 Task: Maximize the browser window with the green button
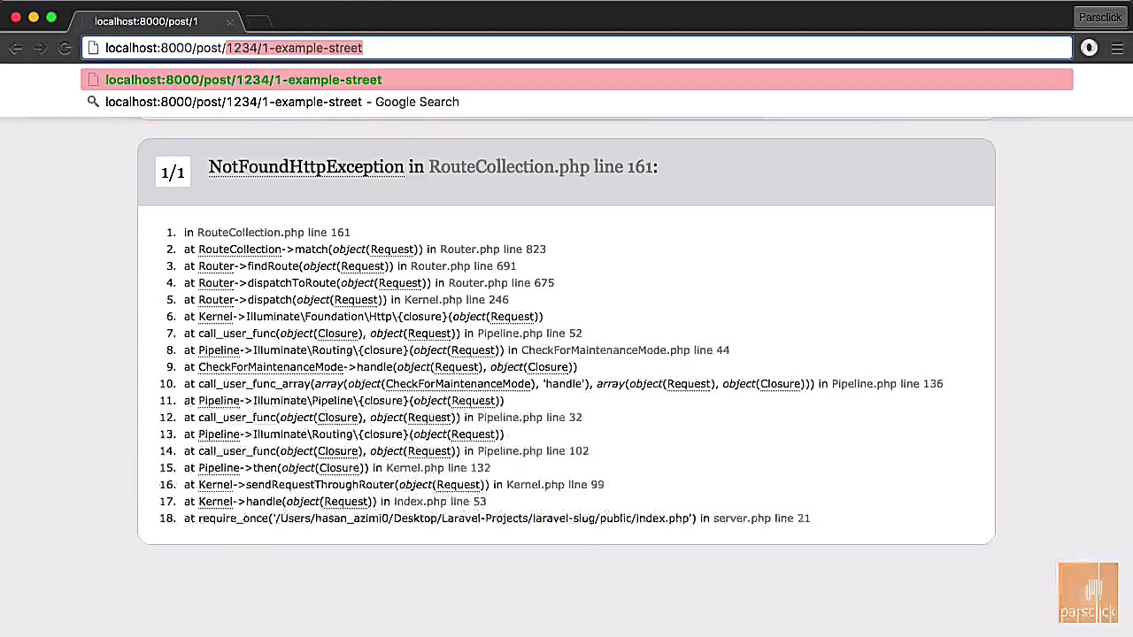[x=51, y=17]
